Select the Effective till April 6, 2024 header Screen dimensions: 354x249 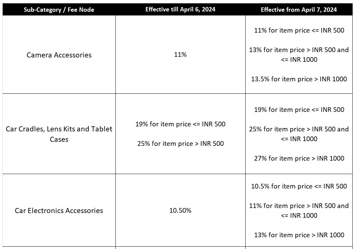click(180, 9)
